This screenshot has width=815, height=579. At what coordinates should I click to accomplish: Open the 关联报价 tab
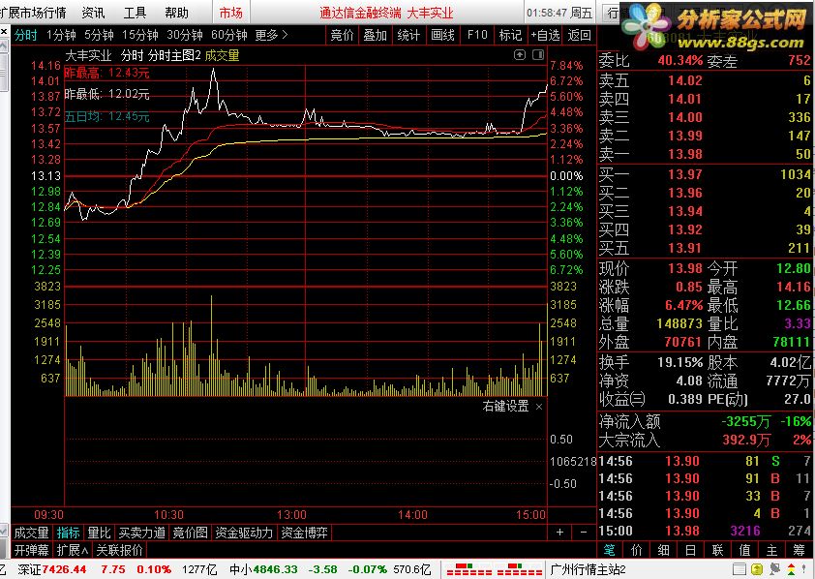coord(120,550)
